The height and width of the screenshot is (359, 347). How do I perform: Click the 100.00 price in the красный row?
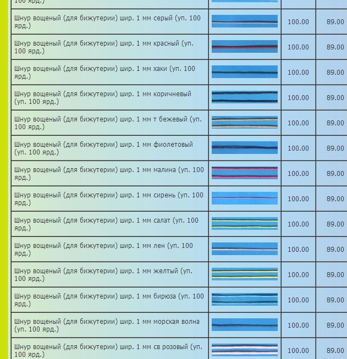[298, 47]
